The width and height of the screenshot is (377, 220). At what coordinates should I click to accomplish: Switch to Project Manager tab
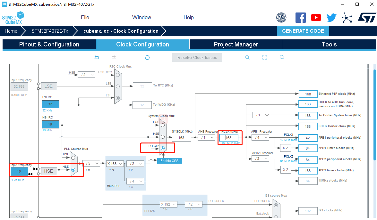[x=236, y=45]
